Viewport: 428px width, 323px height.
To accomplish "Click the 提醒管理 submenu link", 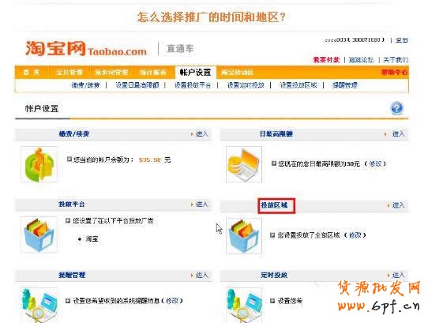I will [344, 85].
